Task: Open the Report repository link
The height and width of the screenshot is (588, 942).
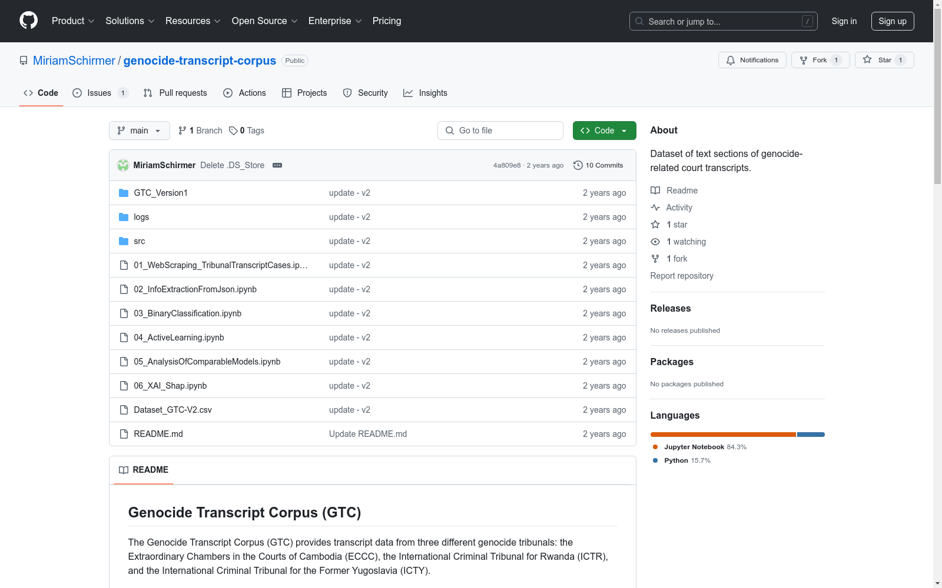Action: (682, 276)
